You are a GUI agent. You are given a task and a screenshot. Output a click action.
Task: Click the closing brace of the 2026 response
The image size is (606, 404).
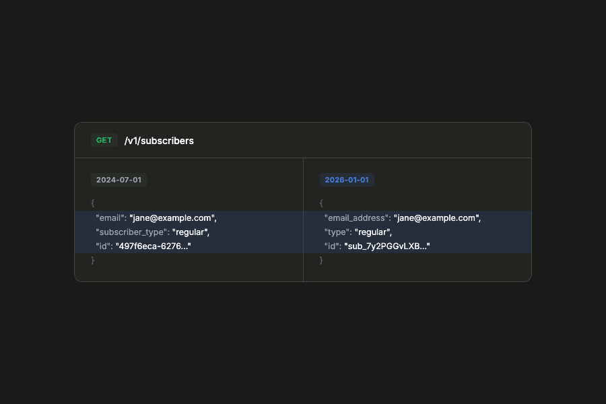click(x=321, y=260)
